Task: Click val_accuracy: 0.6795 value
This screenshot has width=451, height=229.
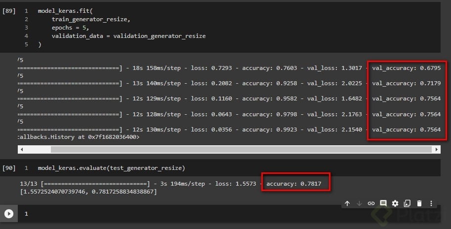Action: pos(406,68)
